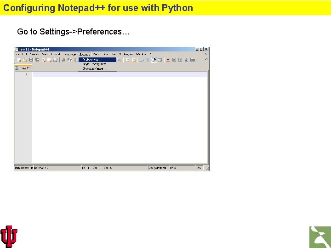The image size is (331, 248).
Task: Open the Plugins menu
Action: click(128, 54)
